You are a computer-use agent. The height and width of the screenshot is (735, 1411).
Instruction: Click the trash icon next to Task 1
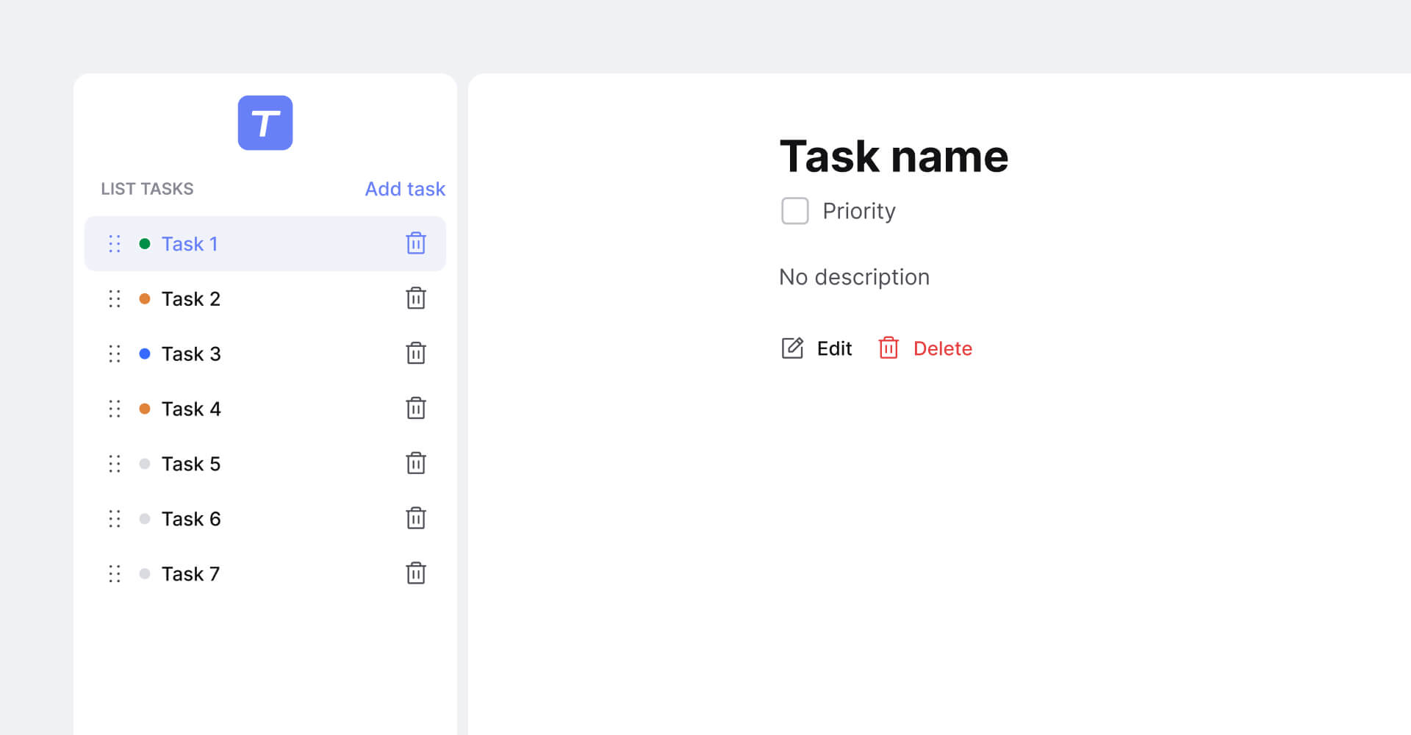(x=416, y=243)
